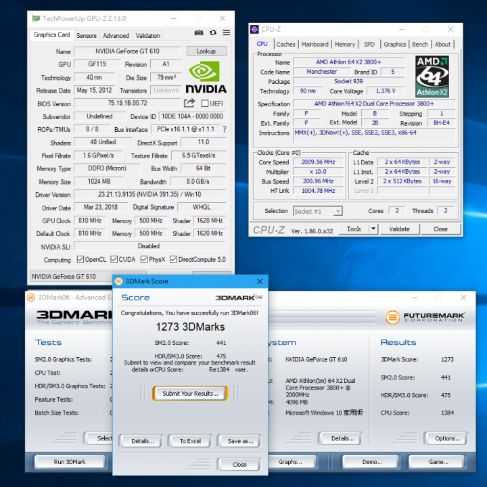
Task: Click the Save as... button
Action: click(x=240, y=441)
